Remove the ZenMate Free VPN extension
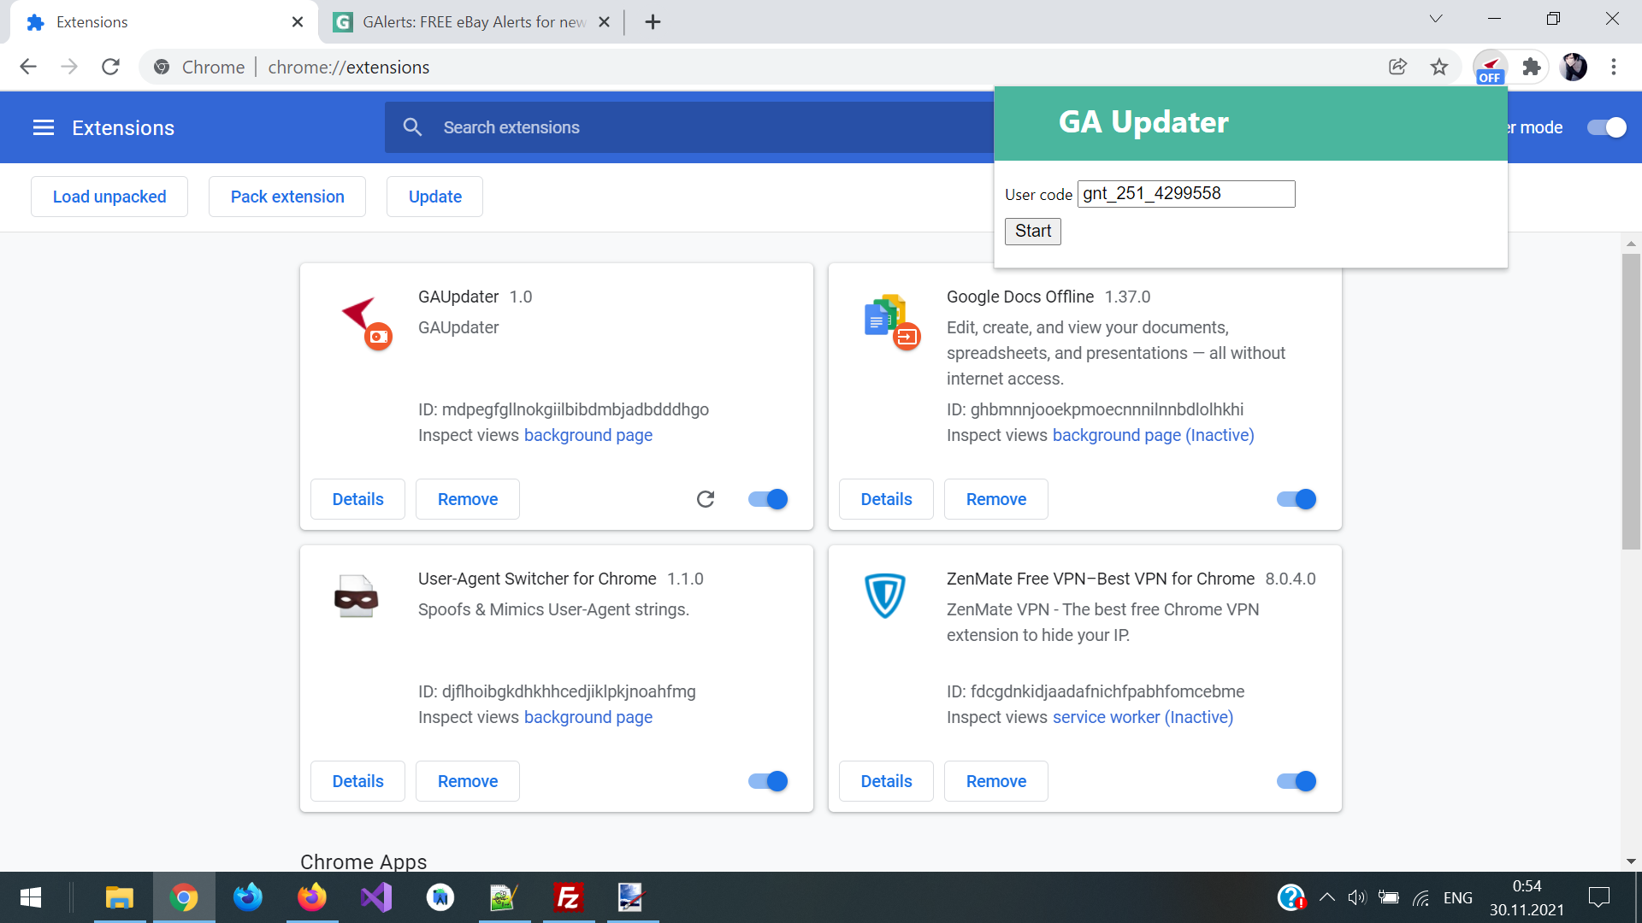 [x=996, y=781]
